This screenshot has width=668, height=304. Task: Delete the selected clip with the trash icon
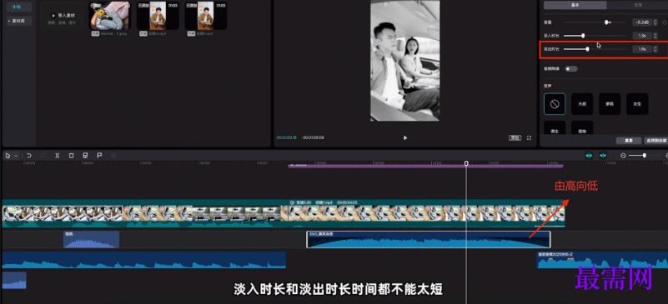71,156
